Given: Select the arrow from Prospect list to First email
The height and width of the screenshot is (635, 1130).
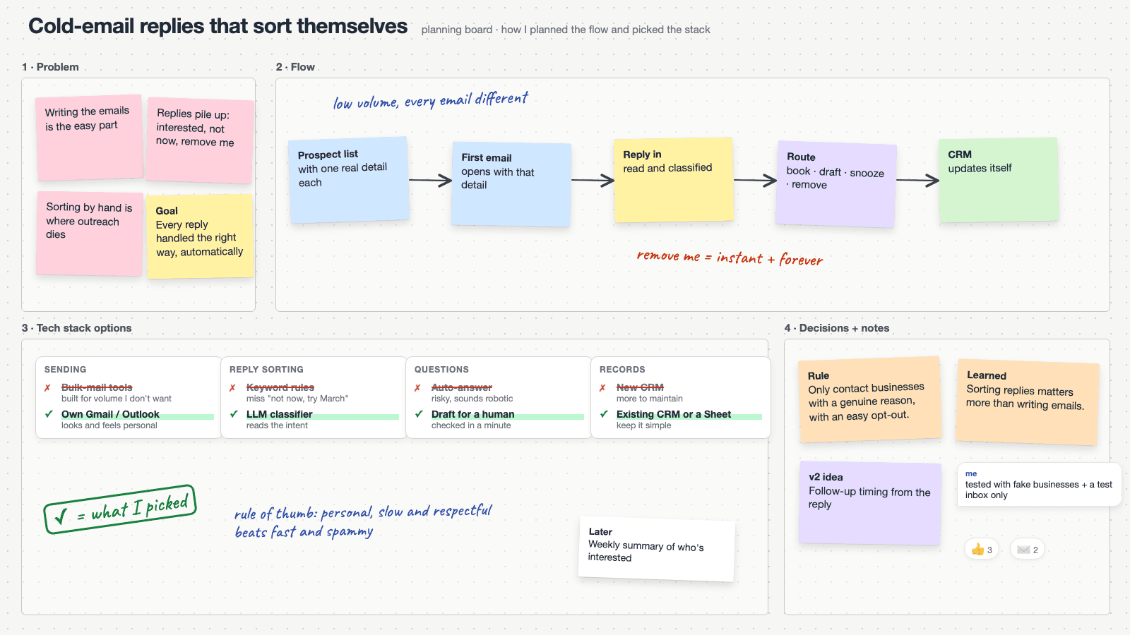Looking at the screenshot, I should coord(430,181).
